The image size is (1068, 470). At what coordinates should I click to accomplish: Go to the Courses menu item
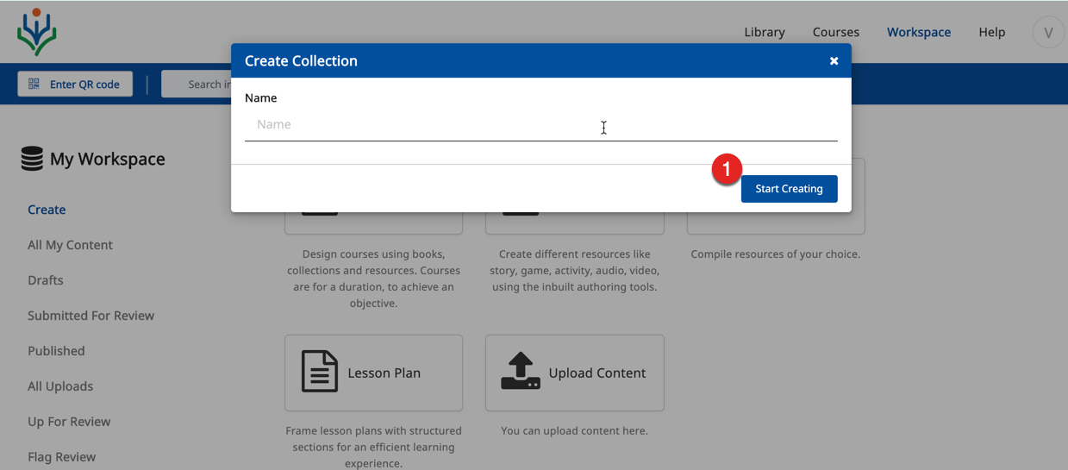tap(835, 32)
